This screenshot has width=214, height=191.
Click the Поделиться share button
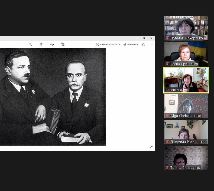(131, 45)
